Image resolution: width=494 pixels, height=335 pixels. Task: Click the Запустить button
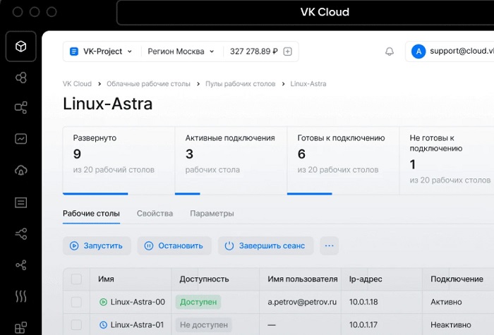point(97,245)
